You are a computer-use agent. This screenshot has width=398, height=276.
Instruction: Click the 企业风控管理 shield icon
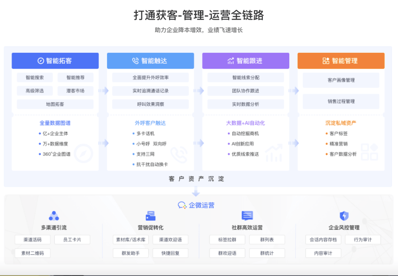tap(344, 216)
